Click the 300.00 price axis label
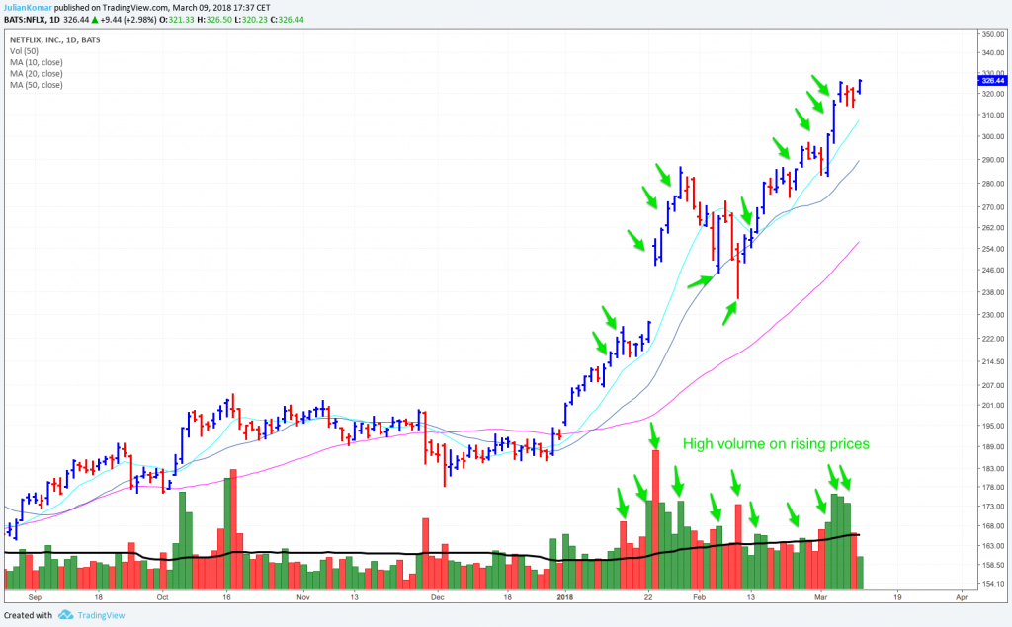1012x627 pixels. [x=993, y=136]
